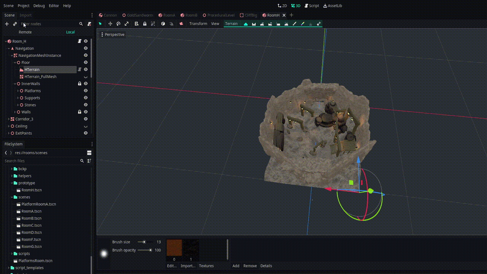Collapse the scenes folder in FileSystem
The image size is (487, 274).
tap(12, 197)
